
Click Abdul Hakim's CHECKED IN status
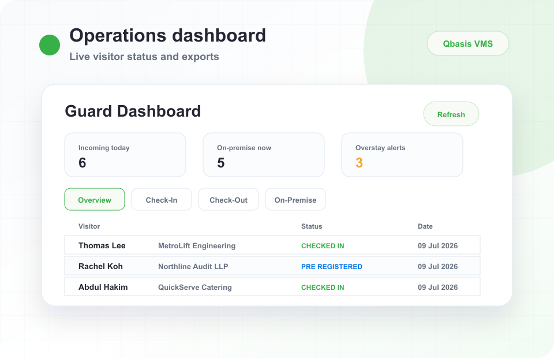(x=323, y=288)
